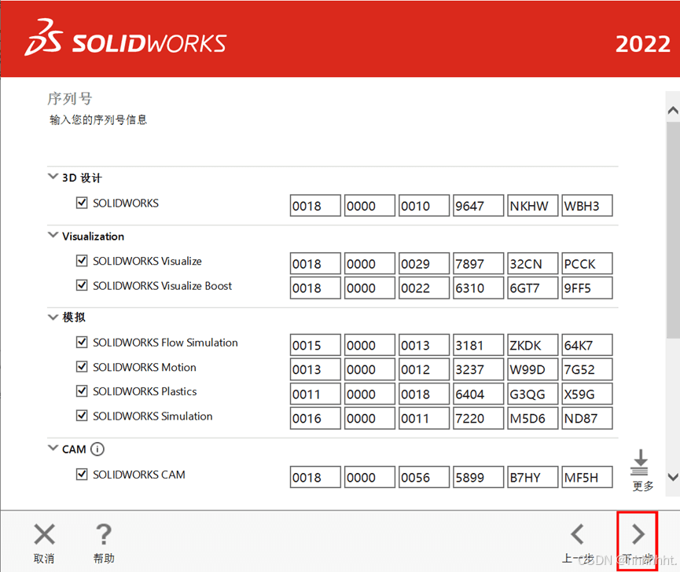The image size is (680, 572).
Task: Click Flow Simulation field containing 0015
Action: tap(315, 345)
